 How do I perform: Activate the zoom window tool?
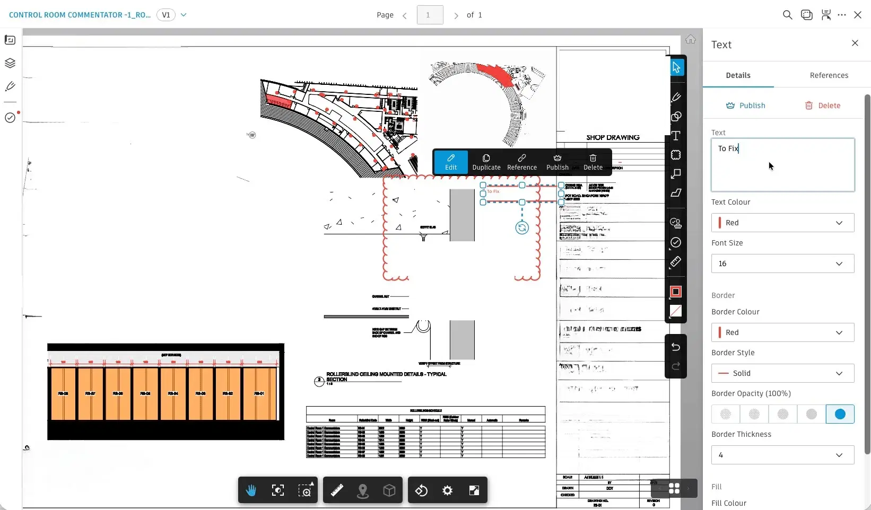(x=304, y=490)
